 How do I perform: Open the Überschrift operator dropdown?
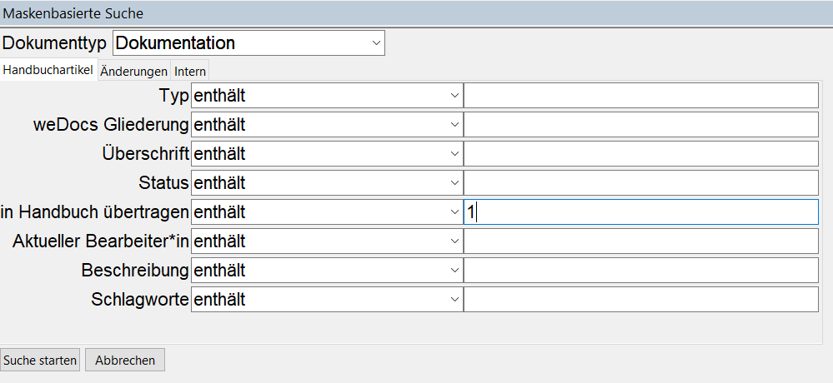[327, 154]
